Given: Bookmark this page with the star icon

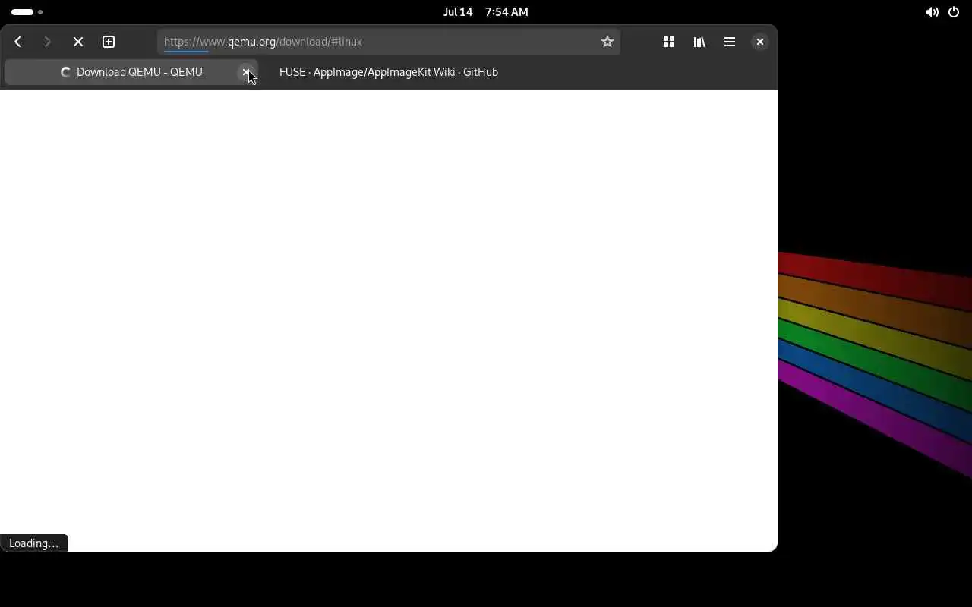Looking at the screenshot, I should click(607, 42).
